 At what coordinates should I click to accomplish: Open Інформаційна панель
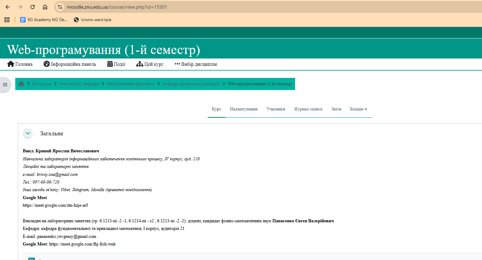click(x=70, y=64)
